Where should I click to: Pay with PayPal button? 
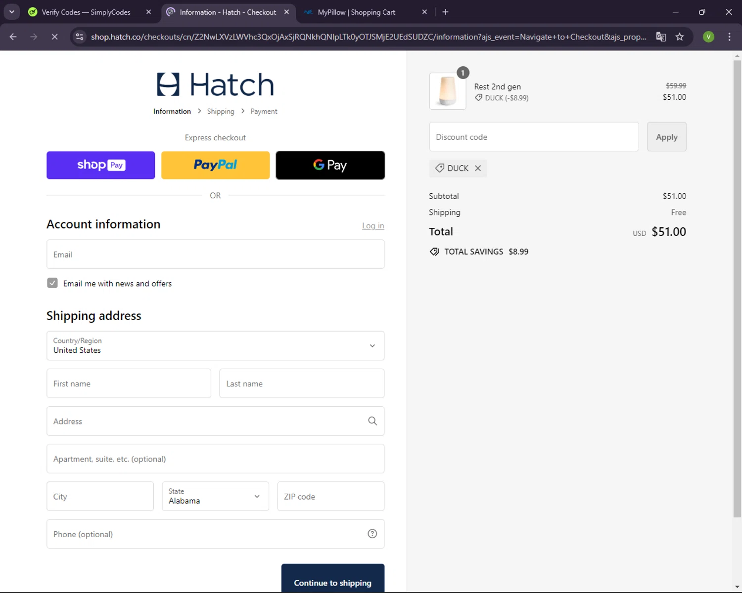(215, 165)
